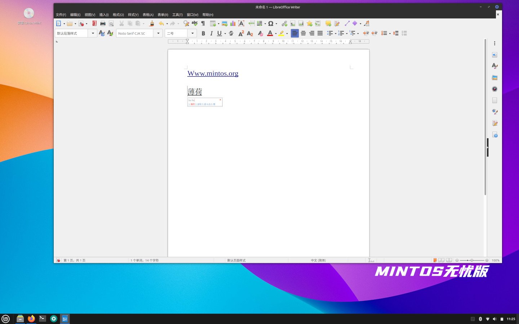The width and height of the screenshot is (519, 324).
Task: Click zoom in plus button
Action: point(487,260)
